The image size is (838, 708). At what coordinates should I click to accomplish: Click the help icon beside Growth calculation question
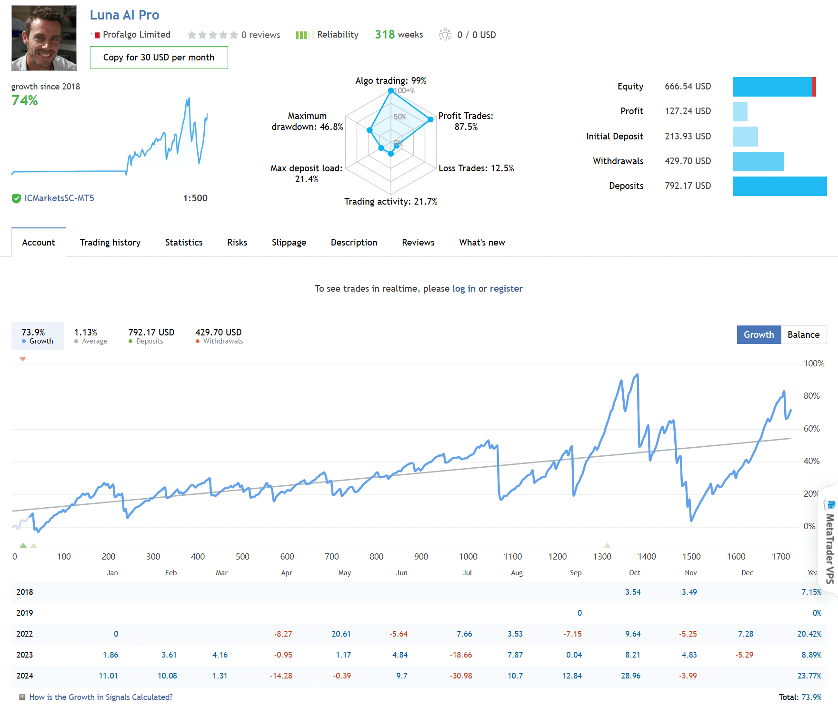pos(22,697)
